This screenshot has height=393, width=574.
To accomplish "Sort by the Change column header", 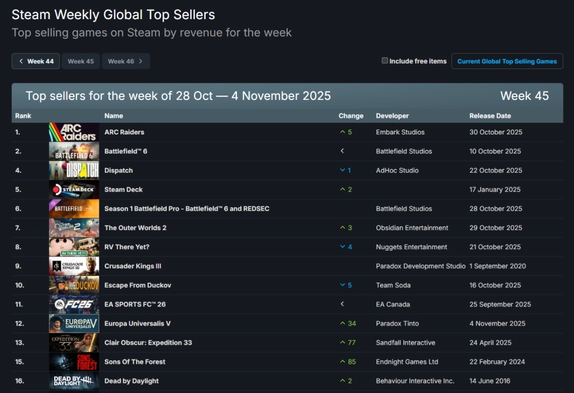I will tap(351, 116).
